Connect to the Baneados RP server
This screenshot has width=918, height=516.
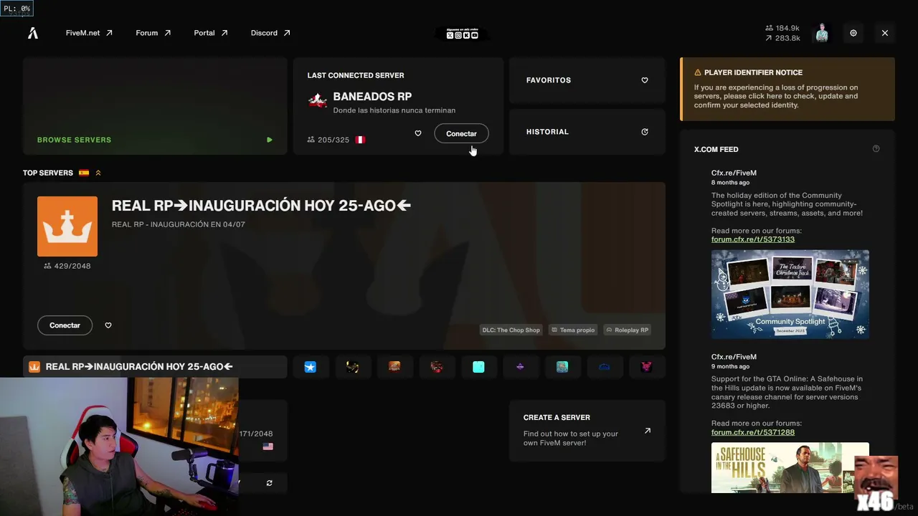click(x=461, y=133)
